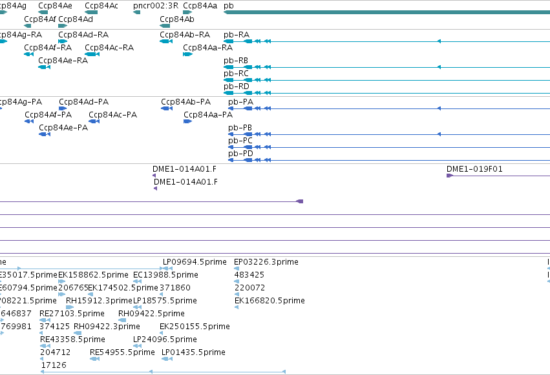Click protein label Ccp84Ad-PA
This screenshot has width=550, height=375.
[x=83, y=102]
